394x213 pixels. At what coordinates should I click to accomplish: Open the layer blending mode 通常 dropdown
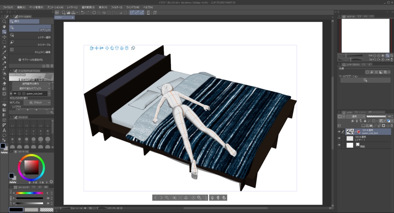356,117
